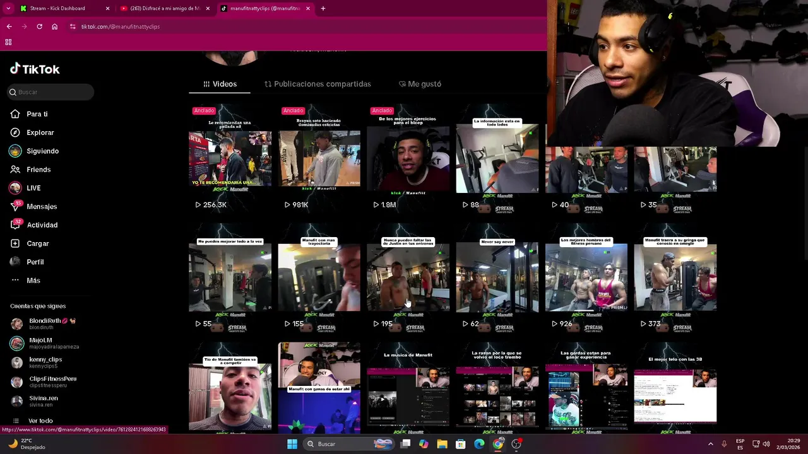The image size is (808, 454).
Task: Open video 'Manufit con mas trayectoria'
Action: [x=319, y=277]
